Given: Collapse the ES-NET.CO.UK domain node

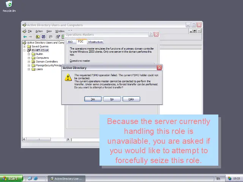Looking at the screenshot, I should 24,50.
